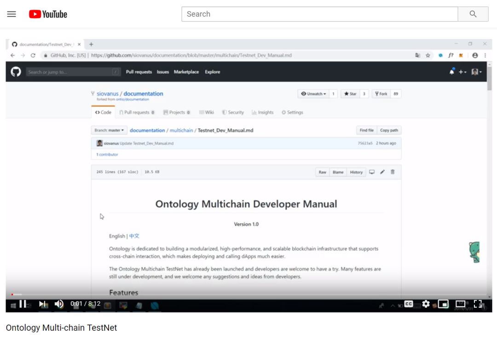Reload the browser page
The image size is (497, 339).
click(33, 55)
